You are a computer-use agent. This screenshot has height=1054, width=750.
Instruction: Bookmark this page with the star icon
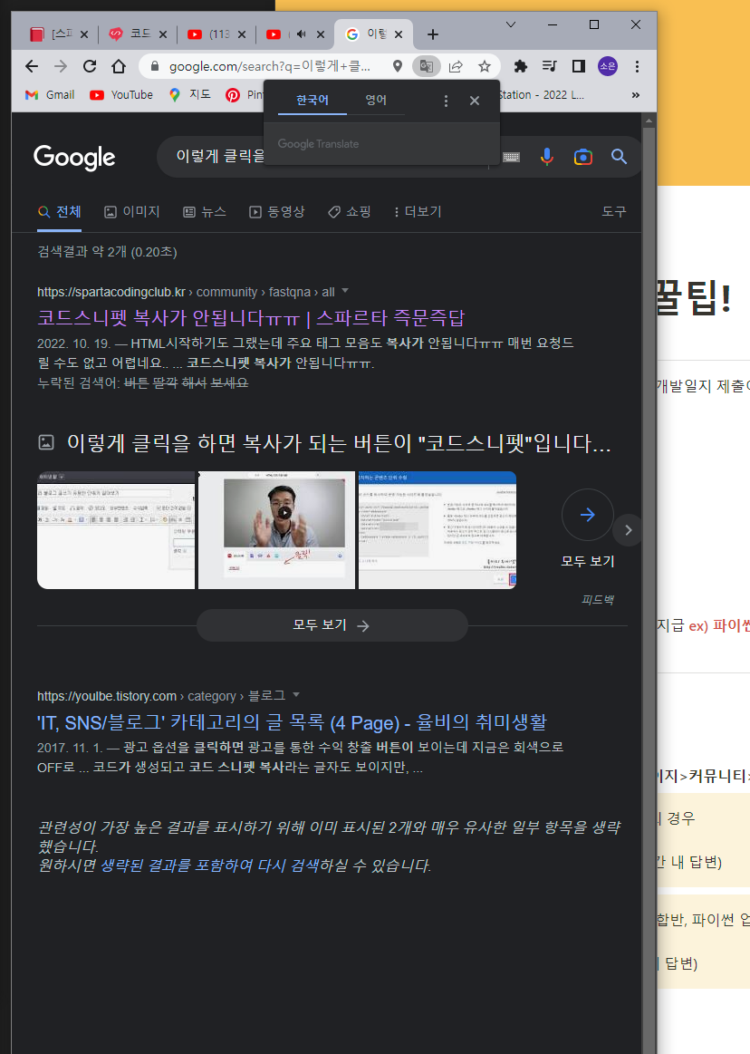pyautogui.click(x=485, y=66)
